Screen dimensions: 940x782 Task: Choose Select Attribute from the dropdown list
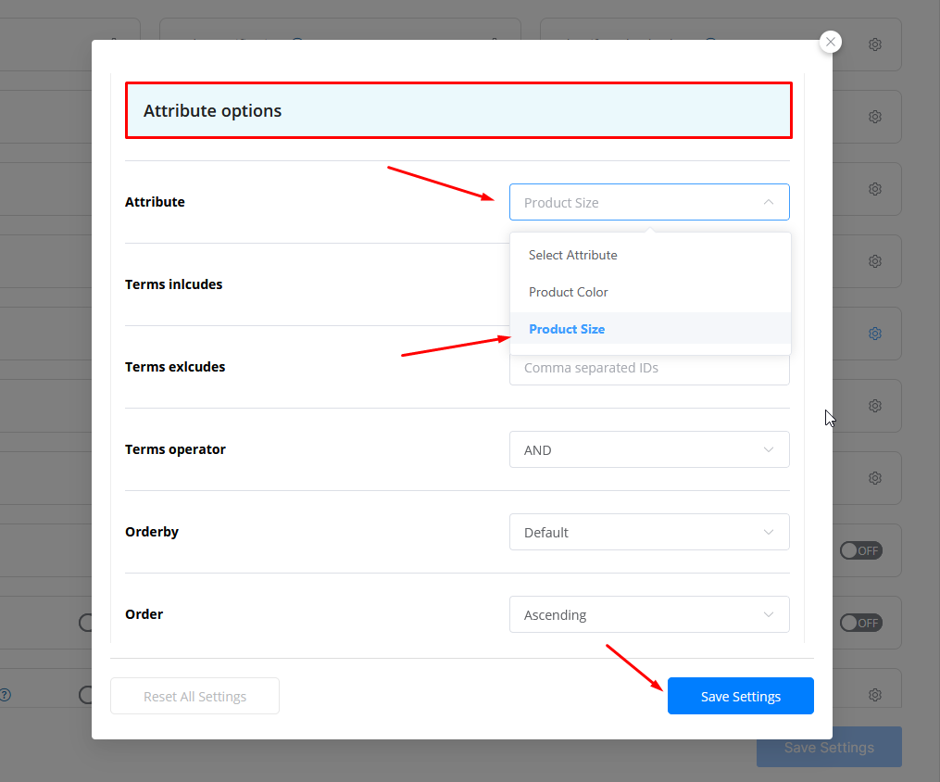tap(572, 255)
